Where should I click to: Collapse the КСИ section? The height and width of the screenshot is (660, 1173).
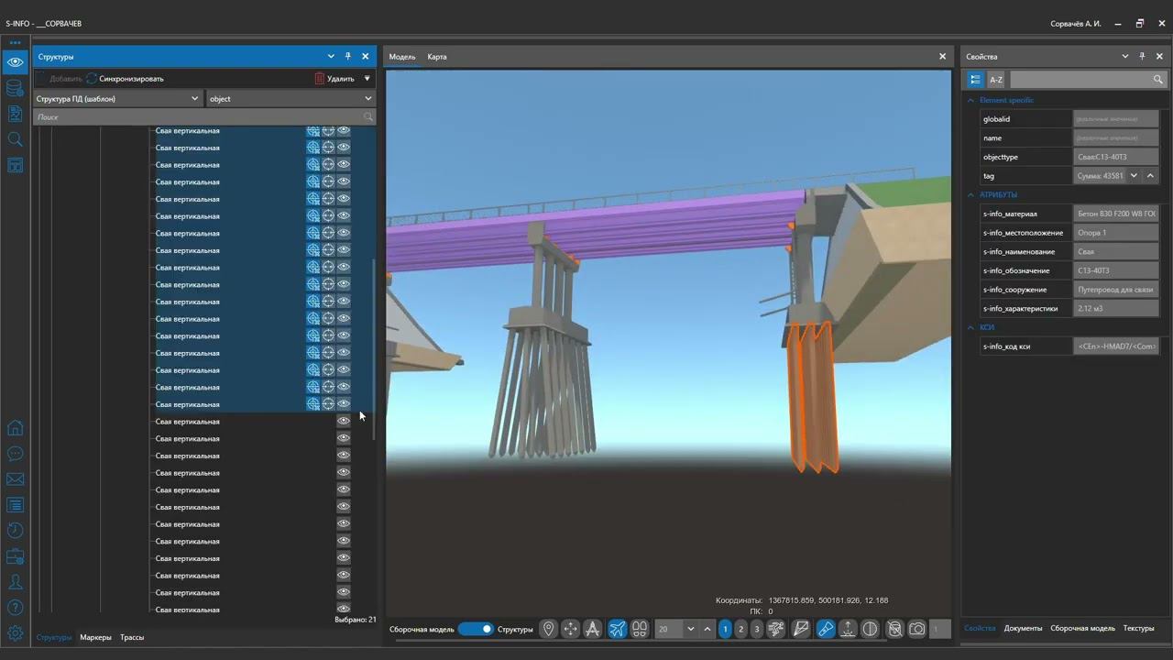[x=971, y=327]
